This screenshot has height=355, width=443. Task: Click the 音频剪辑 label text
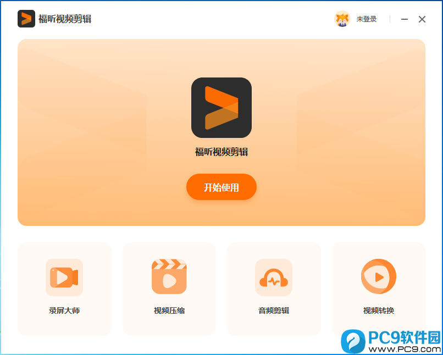coord(274,310)
